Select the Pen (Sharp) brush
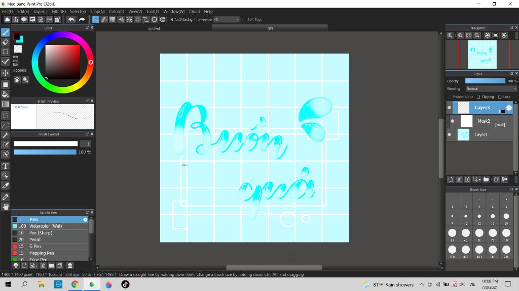 pyautogui.click(x=50, y=233)
